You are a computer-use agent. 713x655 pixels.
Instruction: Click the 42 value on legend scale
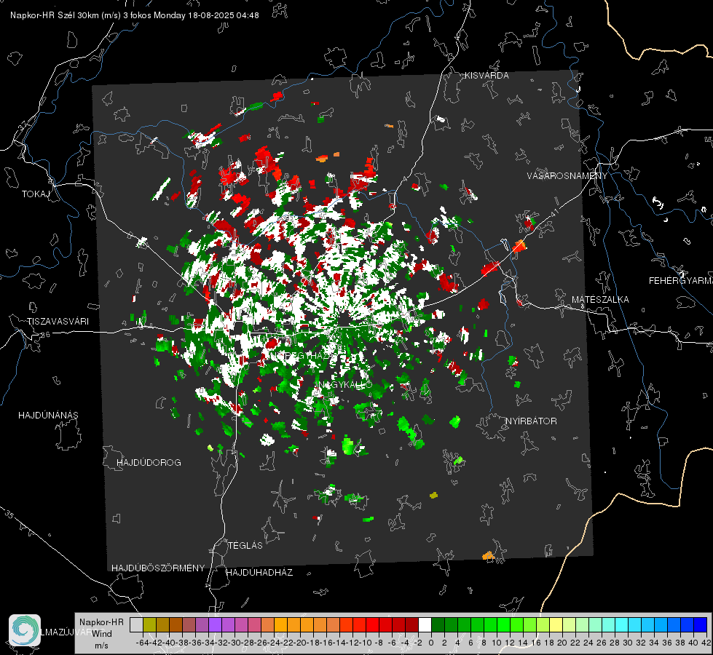tap(706, 643)
